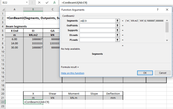Click into the Supports input field

97,30
